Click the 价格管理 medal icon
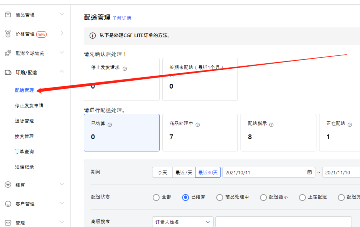The width and height of the screenshot is (360, 227). coord(8,34)
